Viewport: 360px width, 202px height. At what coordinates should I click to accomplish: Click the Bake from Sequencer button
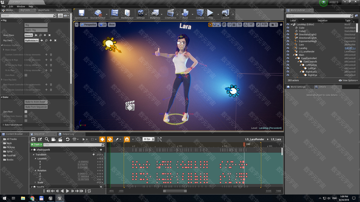[36, 107]
